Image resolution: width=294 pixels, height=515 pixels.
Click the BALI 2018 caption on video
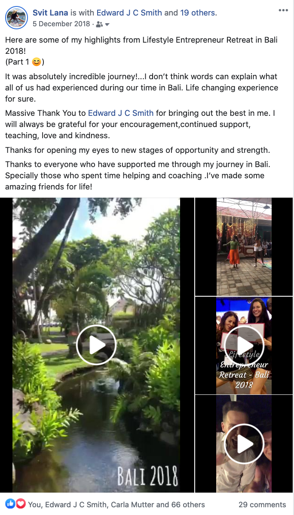coord(148,475)
